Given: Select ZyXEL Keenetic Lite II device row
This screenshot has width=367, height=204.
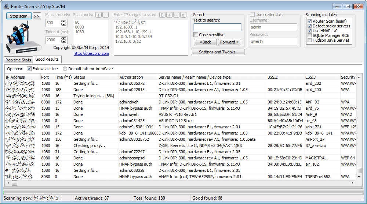Looking at the screenshot, I should tap(180, 146).
